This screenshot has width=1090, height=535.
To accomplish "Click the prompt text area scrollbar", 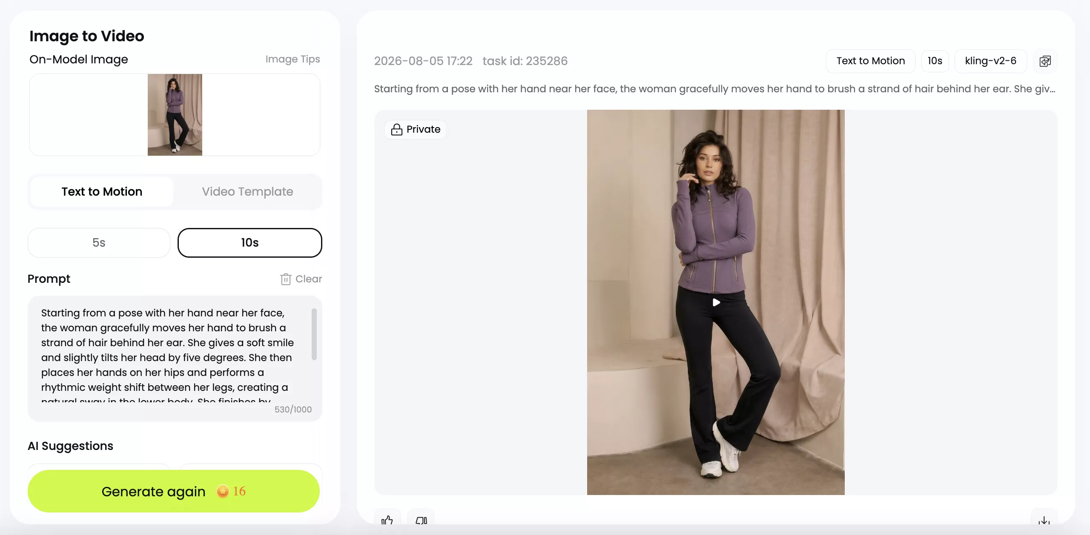I will pos(314,334).
